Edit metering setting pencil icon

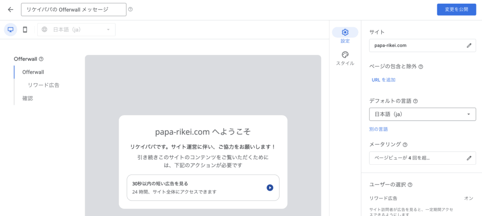coord(469,158)
